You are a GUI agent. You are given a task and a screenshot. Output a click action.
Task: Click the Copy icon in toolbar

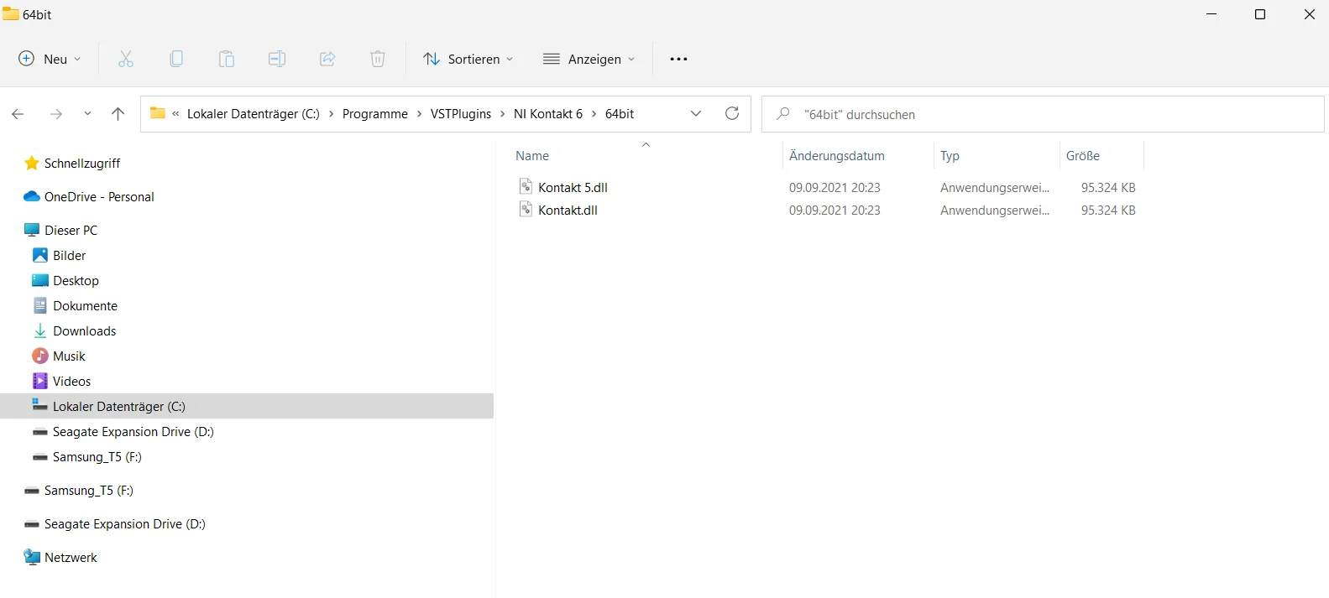tap(176, 59)
